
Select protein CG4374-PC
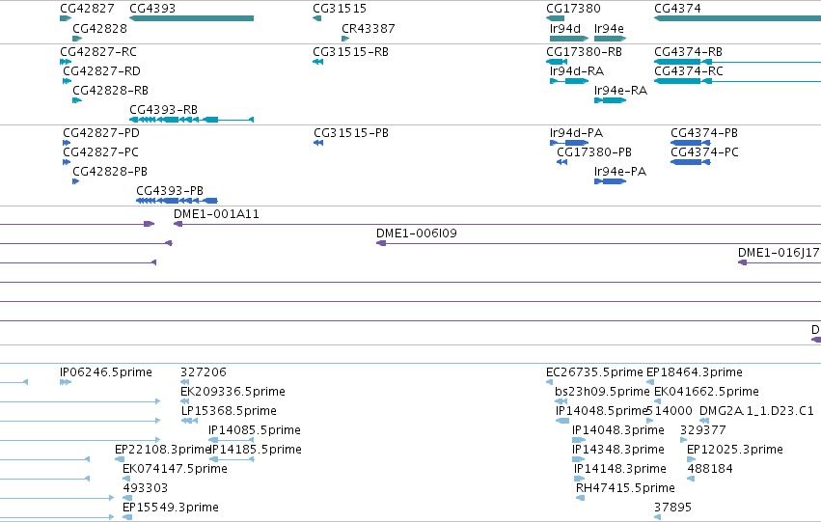tap(691, 162)
